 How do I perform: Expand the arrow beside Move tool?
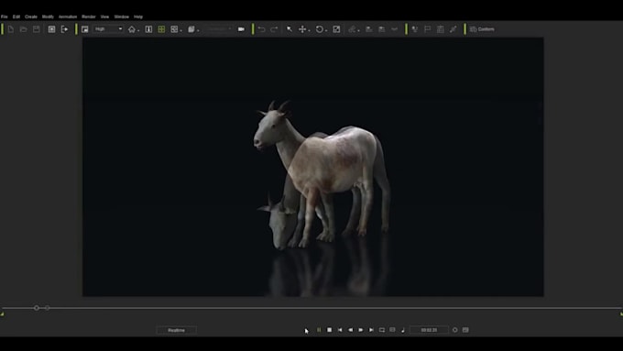(309, 30)
